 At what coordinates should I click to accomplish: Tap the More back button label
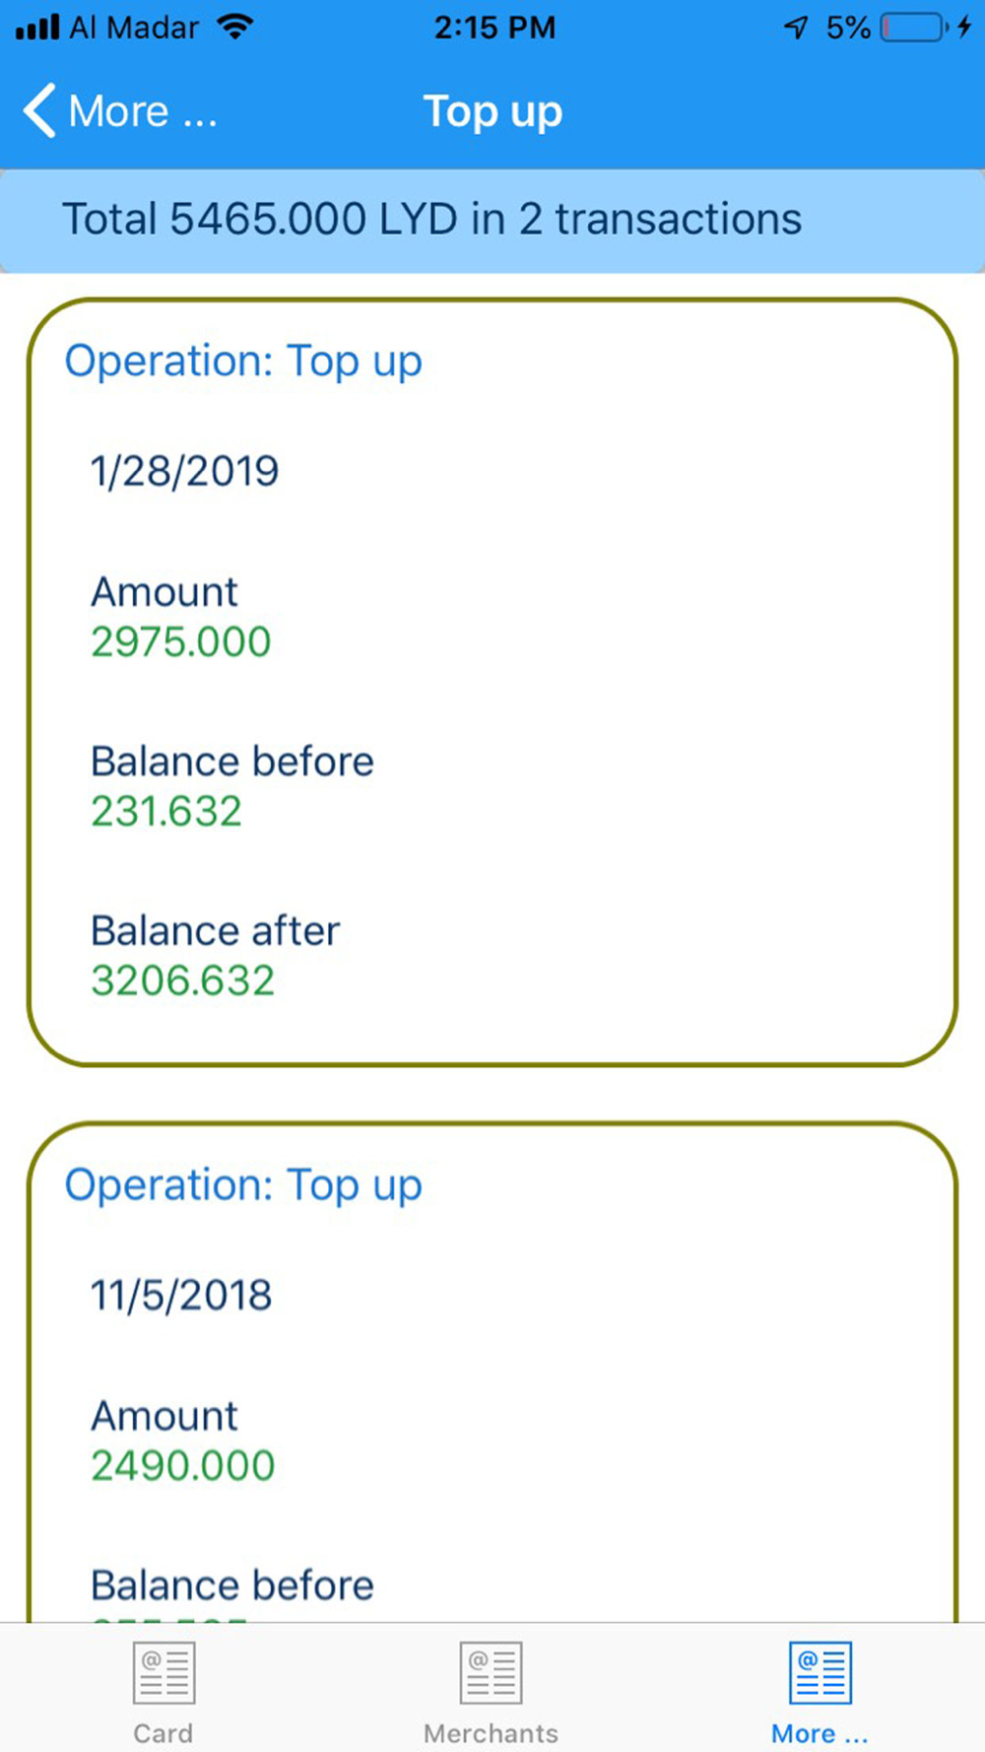(143, 111)
